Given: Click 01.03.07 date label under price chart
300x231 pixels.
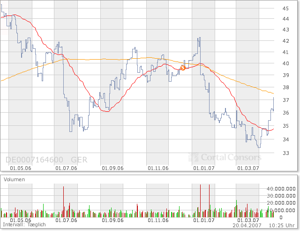Looking at the screenshot, I should 248,168.
